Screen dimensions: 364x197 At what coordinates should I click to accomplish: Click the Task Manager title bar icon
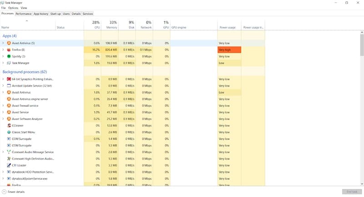2,3
